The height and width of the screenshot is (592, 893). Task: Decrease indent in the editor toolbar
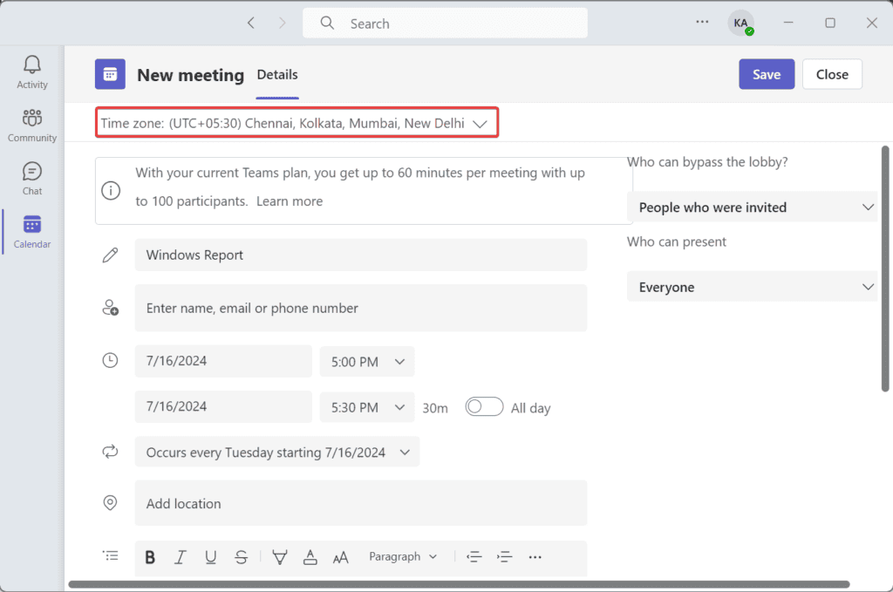(474, 557)
